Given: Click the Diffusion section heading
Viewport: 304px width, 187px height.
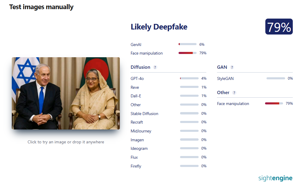Looking at the screenshot, I should (140, 67).
